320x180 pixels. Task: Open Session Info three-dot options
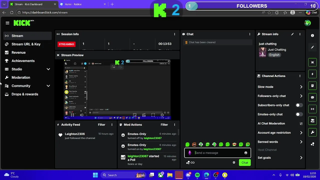(174, 34)
